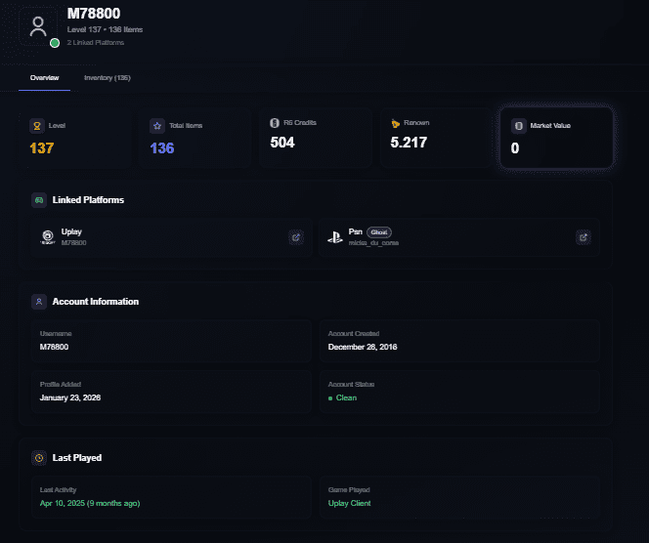Click the Ubisoft Uplay logo
The width and height of the screenshot is (649, 543).
click(x=48, y=236)
